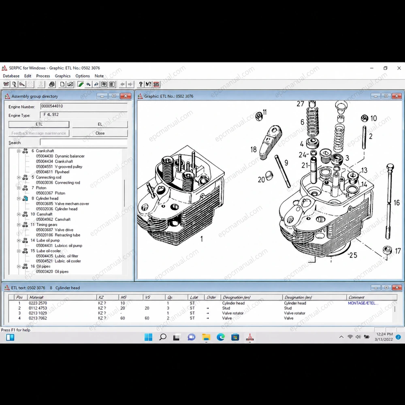Click the framed graphic view toolbar icon
This screenshot has width=405, height=405.
(x=104, y=84)
